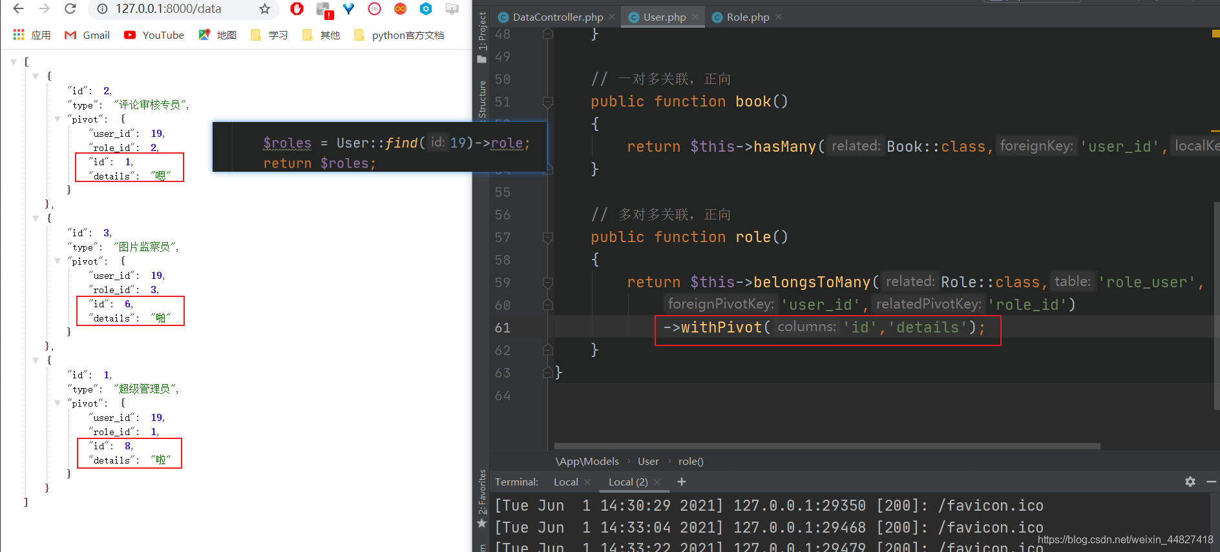
Task: Add a new terminal session
Action: tap(681, 482)
